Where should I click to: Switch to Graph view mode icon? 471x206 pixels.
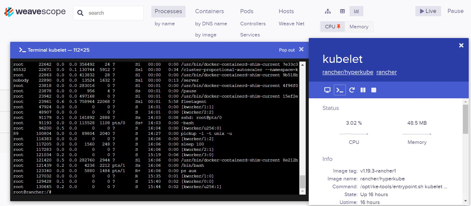[328, 11]
